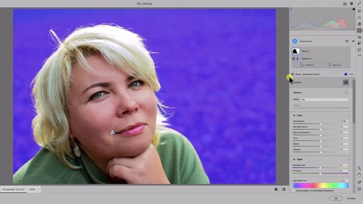
Task: Open overlay options three-dot menu
Action: click(x=351, y=74)
